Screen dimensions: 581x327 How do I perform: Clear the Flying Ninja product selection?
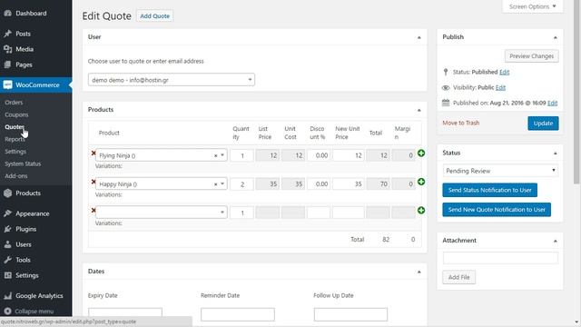coord(216,155)
